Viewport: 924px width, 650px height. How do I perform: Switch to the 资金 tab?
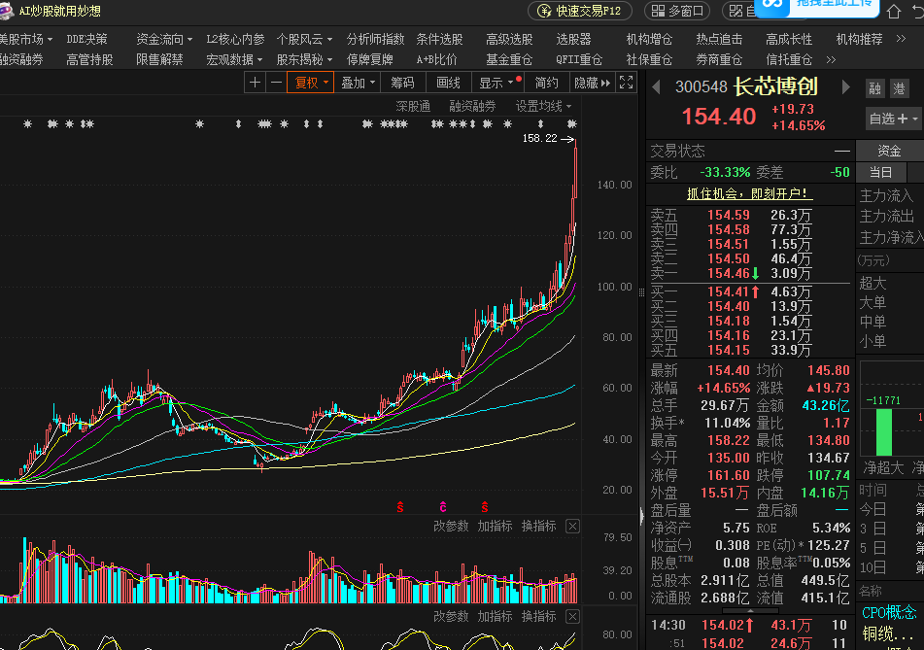[x=889, y=151]
